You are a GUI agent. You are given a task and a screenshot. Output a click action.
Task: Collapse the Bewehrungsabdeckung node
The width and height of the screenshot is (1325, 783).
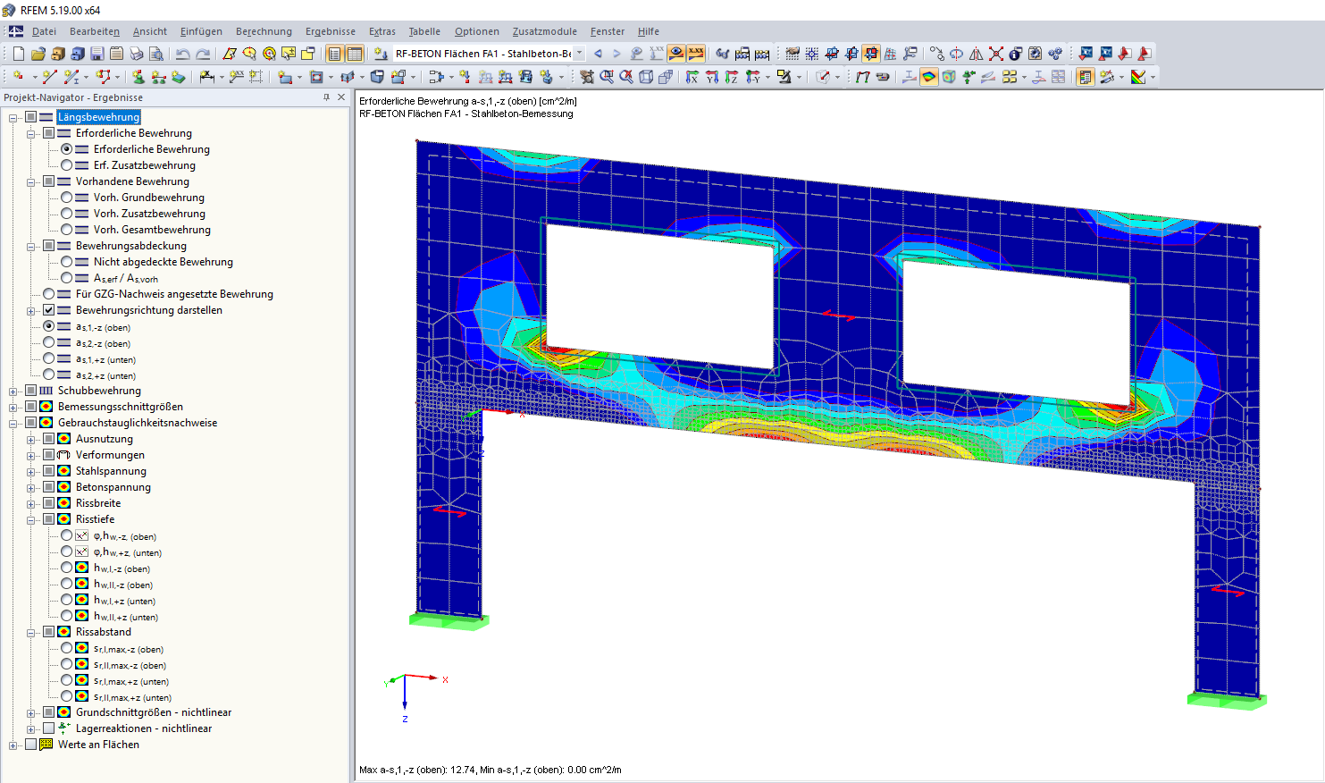pyautogui.click(x=31, y=246)
